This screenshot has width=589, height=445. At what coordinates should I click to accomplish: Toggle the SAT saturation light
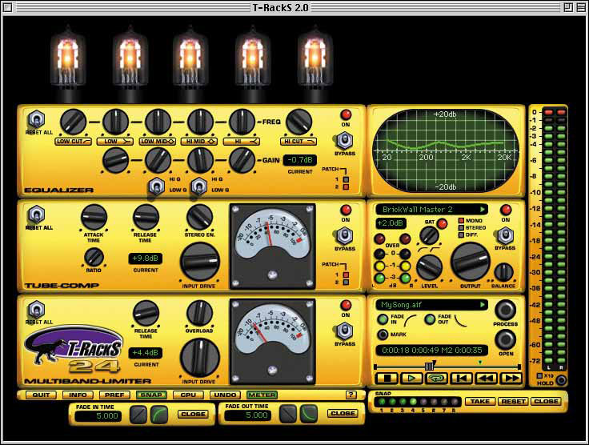(x=442, y=224)
